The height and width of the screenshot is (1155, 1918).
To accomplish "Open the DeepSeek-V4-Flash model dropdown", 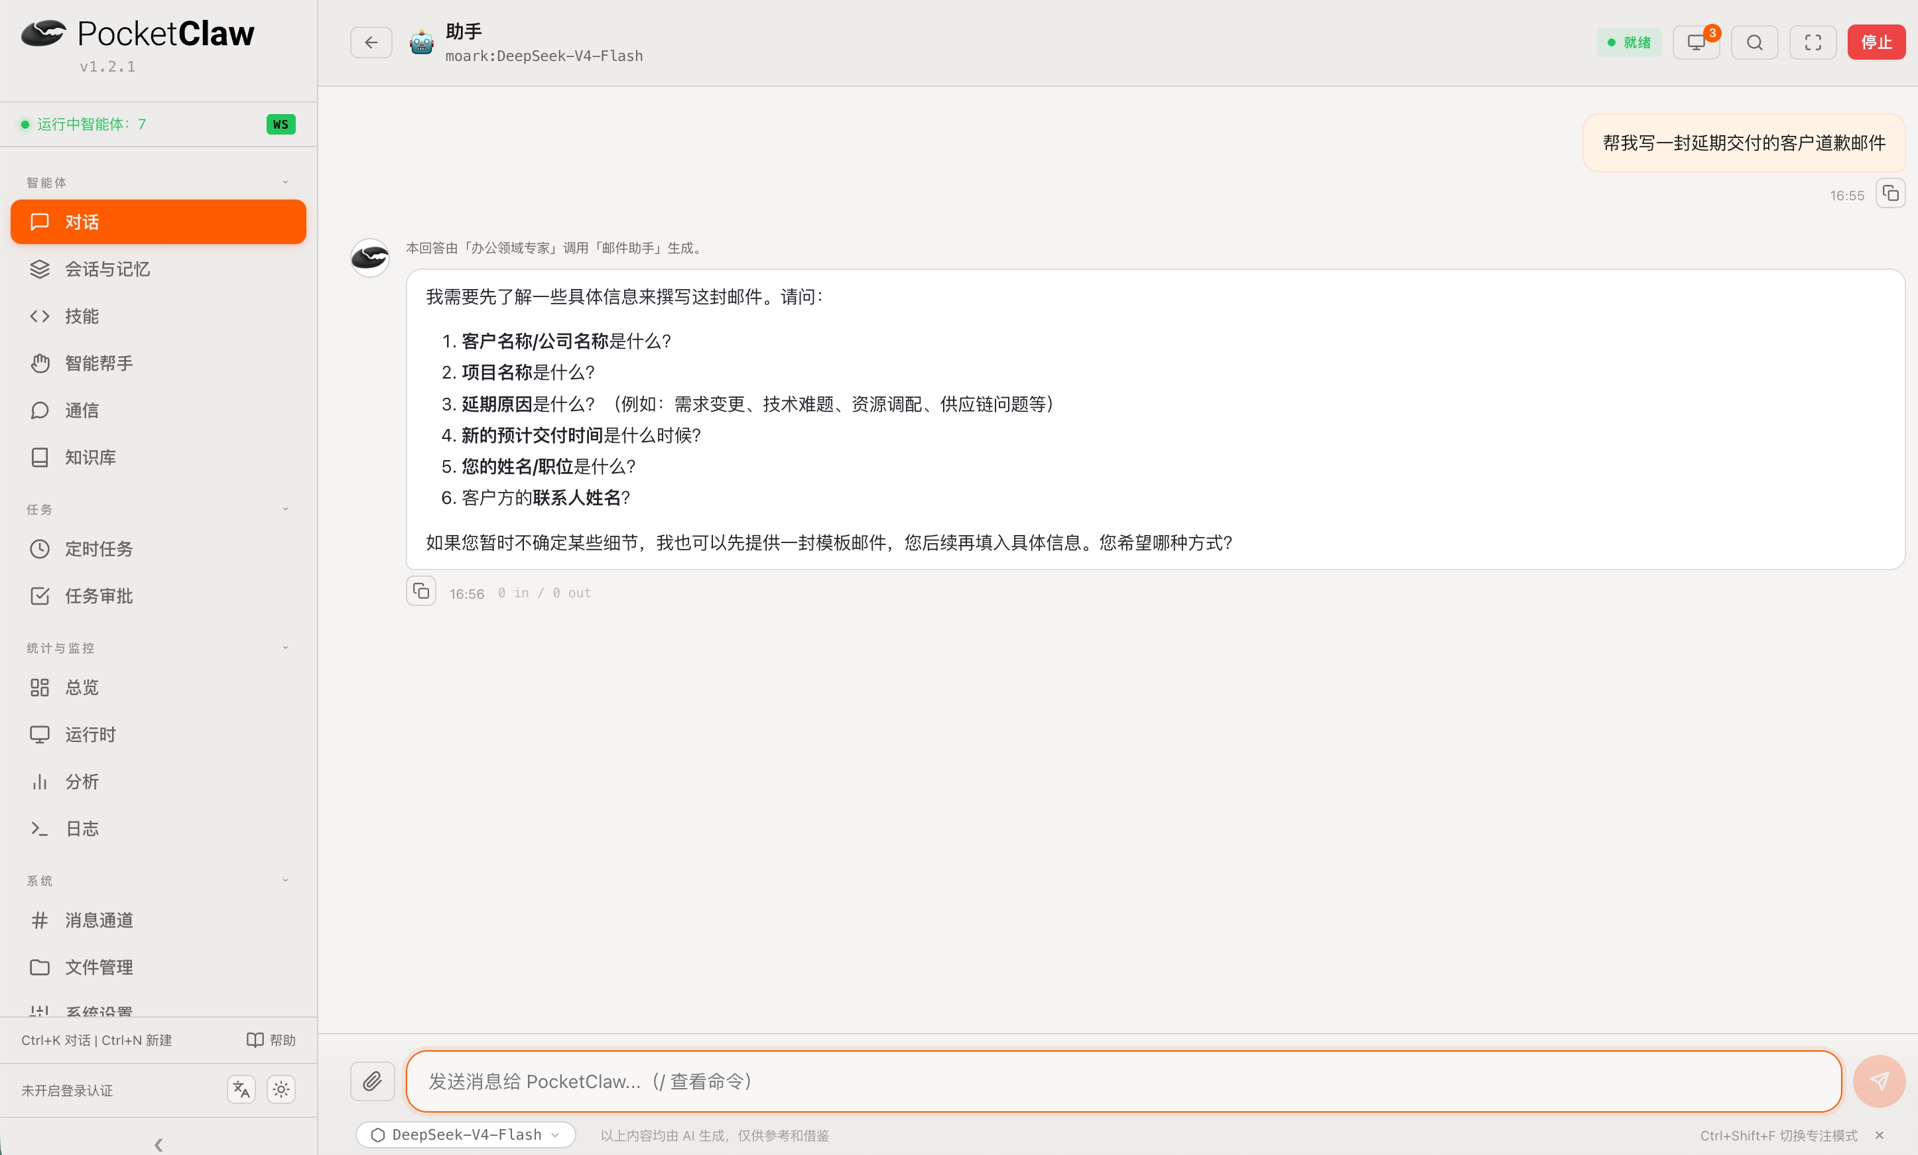I will coord(466,1134).
